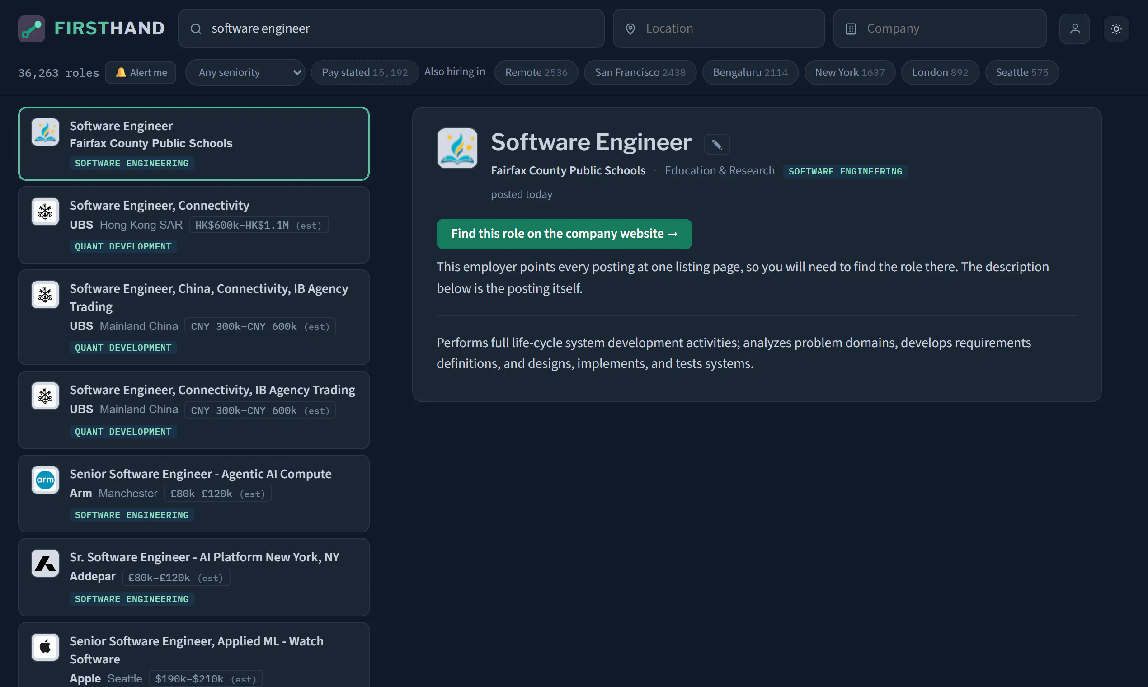Click the Firsthand logo icon
1148x687 pixels.
click(x=32, y=29)
